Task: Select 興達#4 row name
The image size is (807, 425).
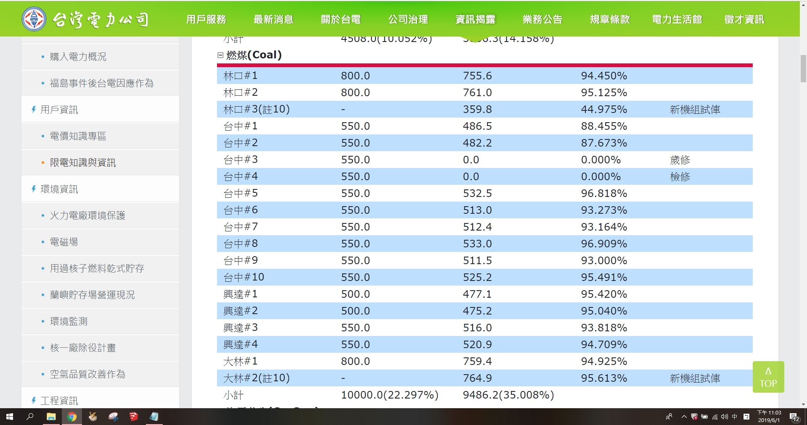Action: point(241,344)
